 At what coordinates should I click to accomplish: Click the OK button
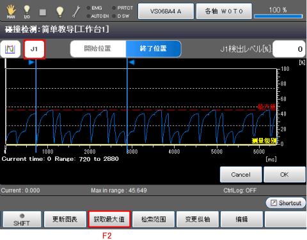pyautogui.click(x=285, y=175)
